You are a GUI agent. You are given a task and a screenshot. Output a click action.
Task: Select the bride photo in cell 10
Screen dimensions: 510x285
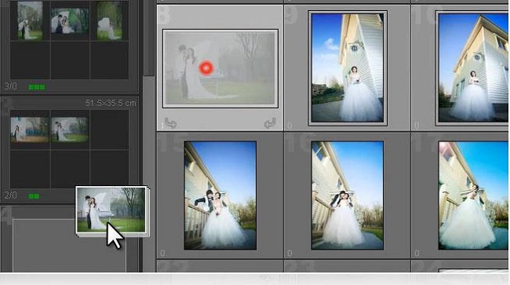(472, 68)
